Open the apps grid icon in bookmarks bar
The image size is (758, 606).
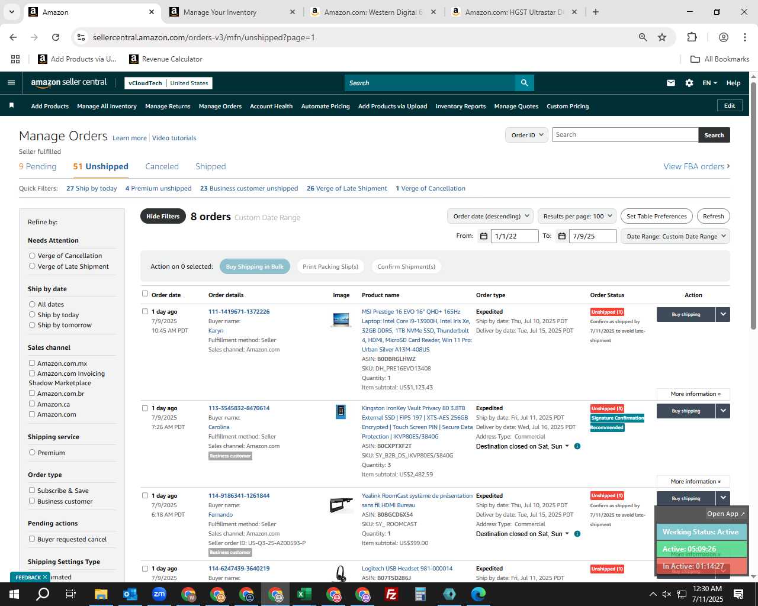click(15, 59)
